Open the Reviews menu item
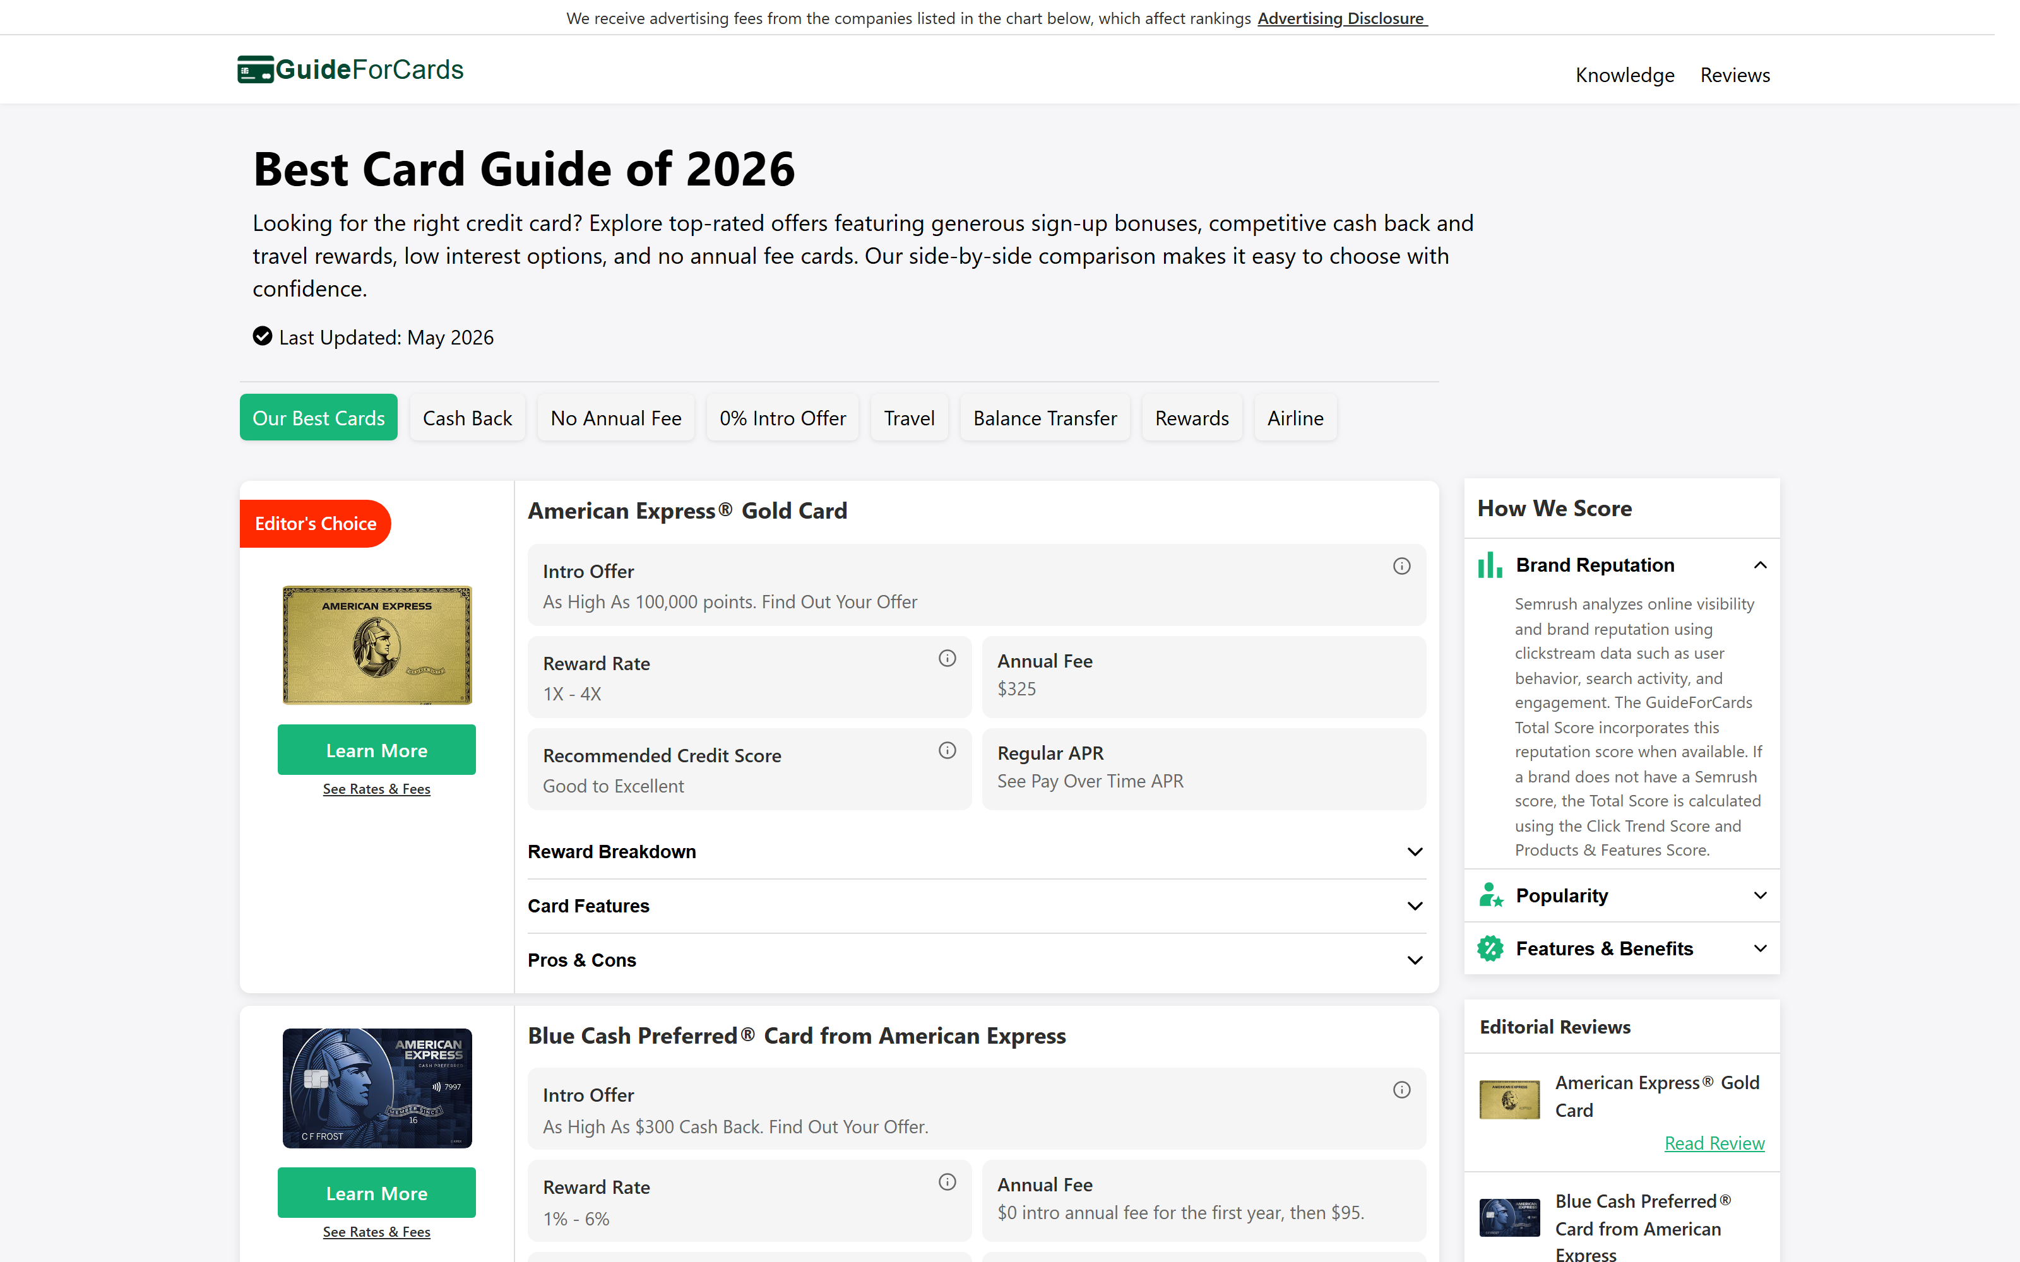The image size is (2020, 1262). pos(1735,75)
